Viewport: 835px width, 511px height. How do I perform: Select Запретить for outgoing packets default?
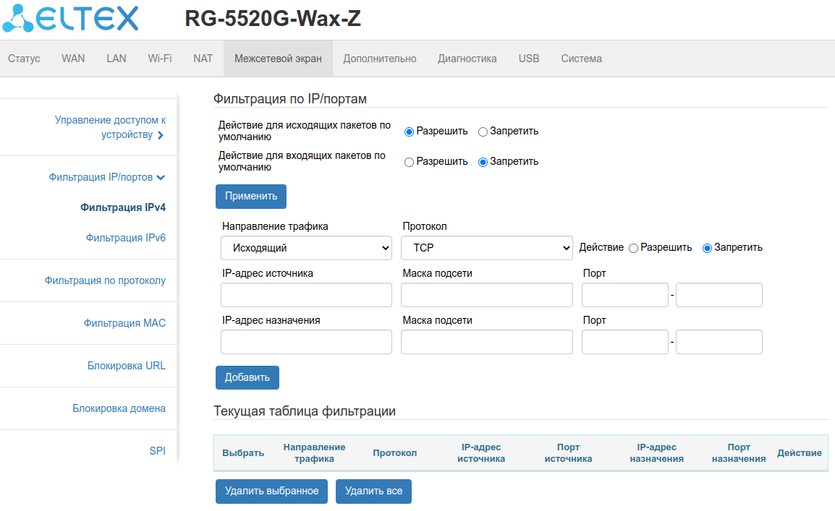(x=483, y=132)
